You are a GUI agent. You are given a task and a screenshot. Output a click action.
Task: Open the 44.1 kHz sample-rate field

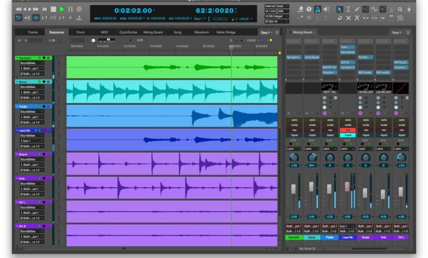270,11
